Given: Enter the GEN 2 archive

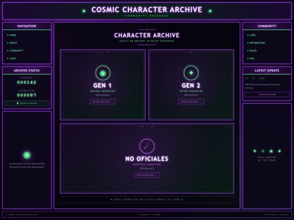Looking at the screenshot, I should pyautogui.click(x=191, y=102).
